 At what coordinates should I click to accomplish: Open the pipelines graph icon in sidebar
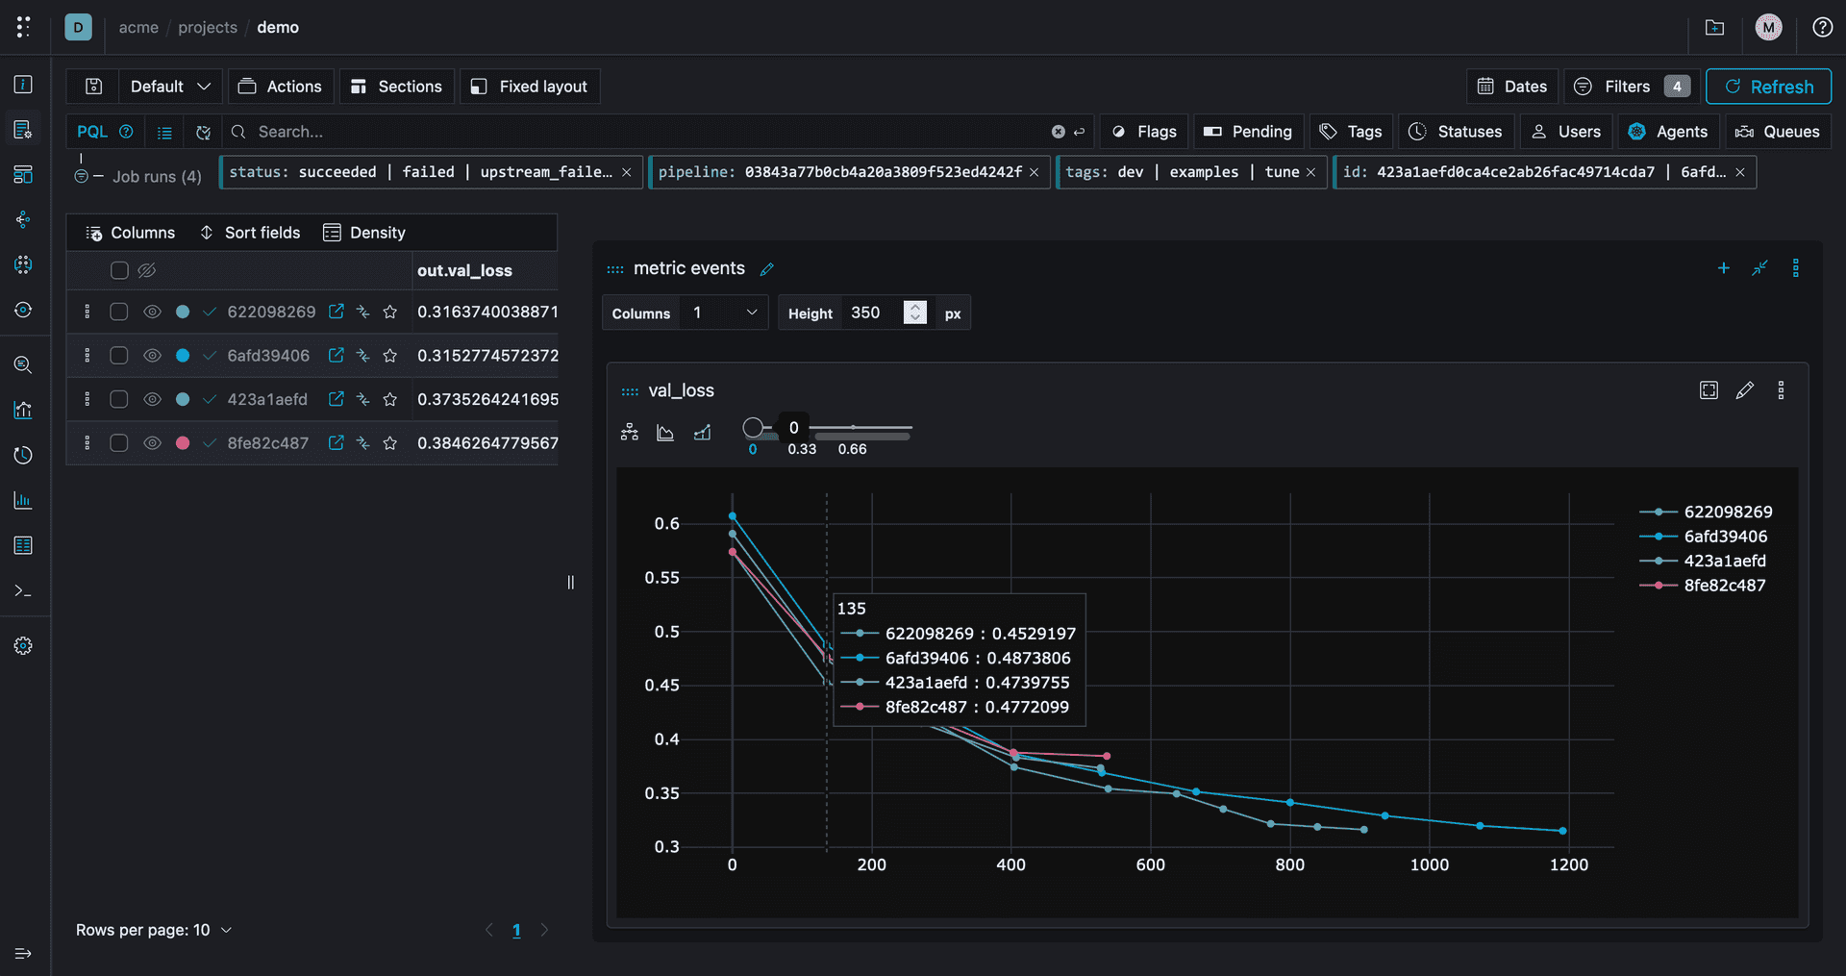23,219
